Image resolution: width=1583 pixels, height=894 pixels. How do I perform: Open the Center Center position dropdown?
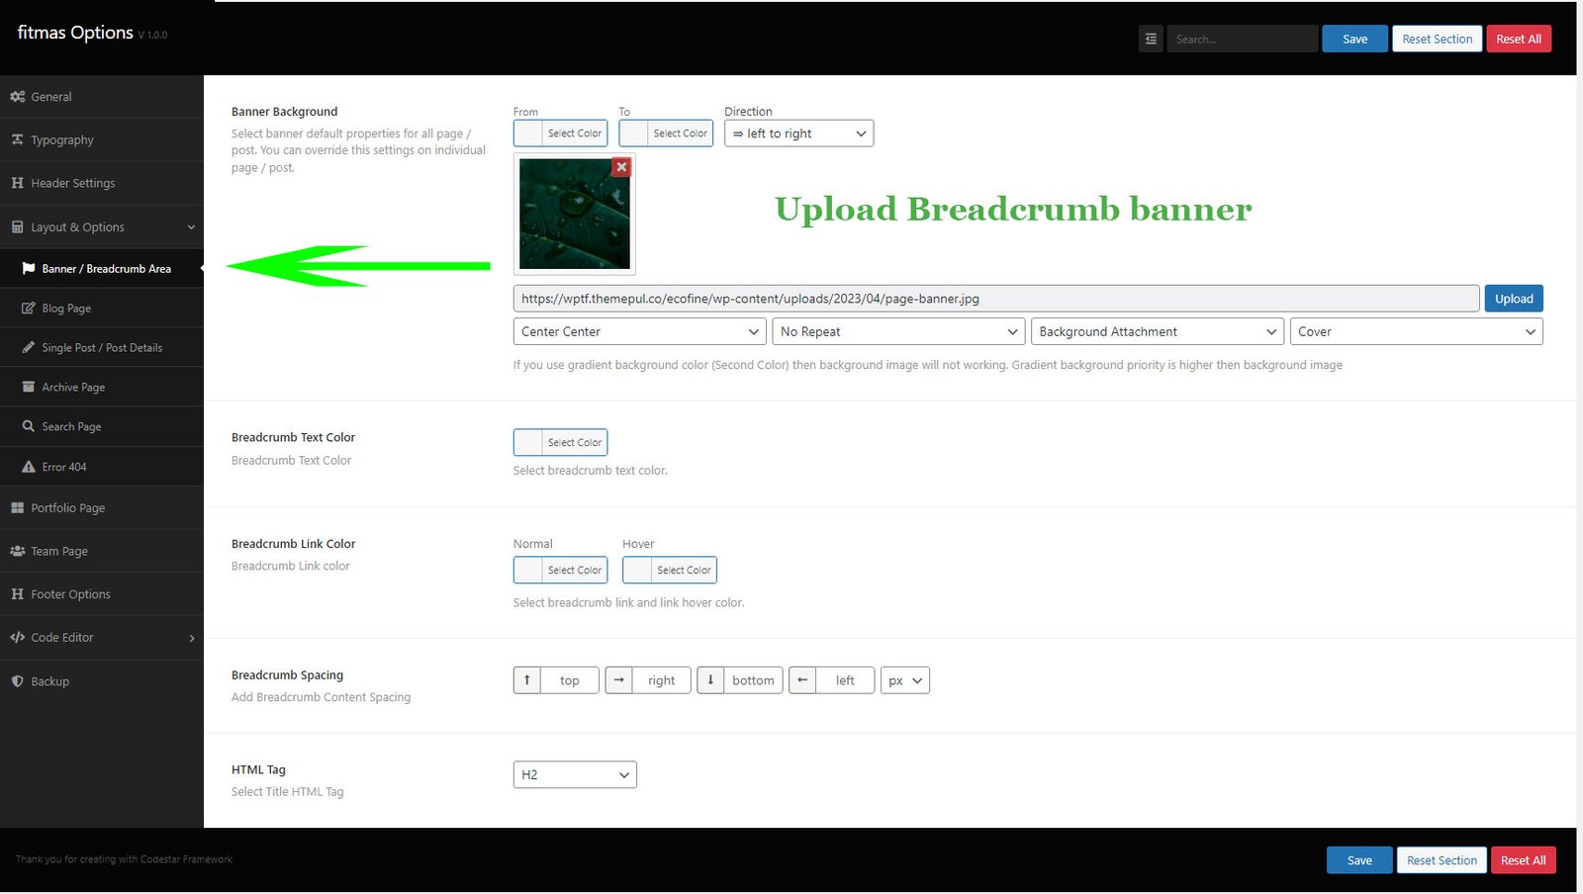(639, 331)
